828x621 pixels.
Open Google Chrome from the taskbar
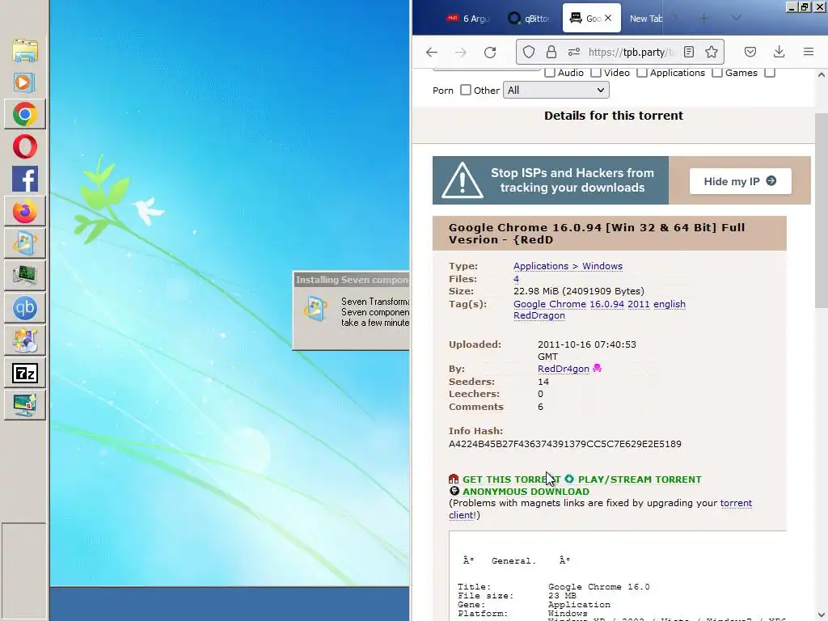click(25, 115)
